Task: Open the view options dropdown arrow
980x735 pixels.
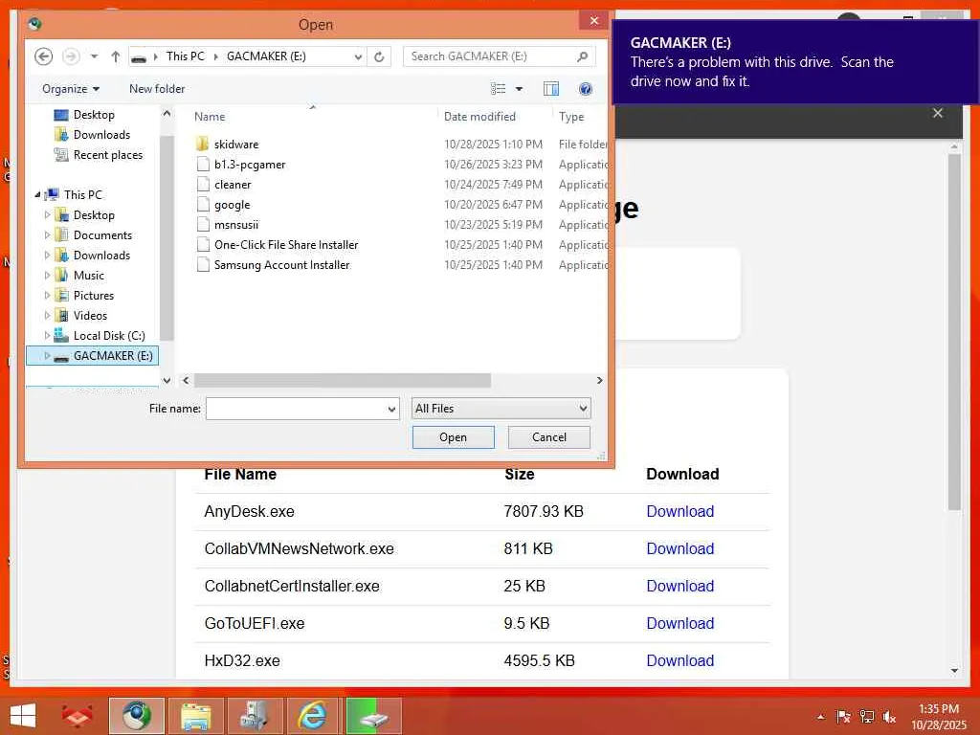Action: [x=519, y=89]
